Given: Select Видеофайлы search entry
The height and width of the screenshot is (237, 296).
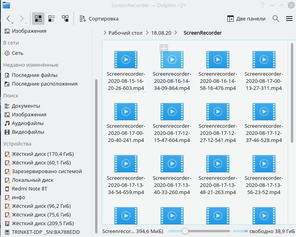Looking at the screenshot, I should point(24,132).
